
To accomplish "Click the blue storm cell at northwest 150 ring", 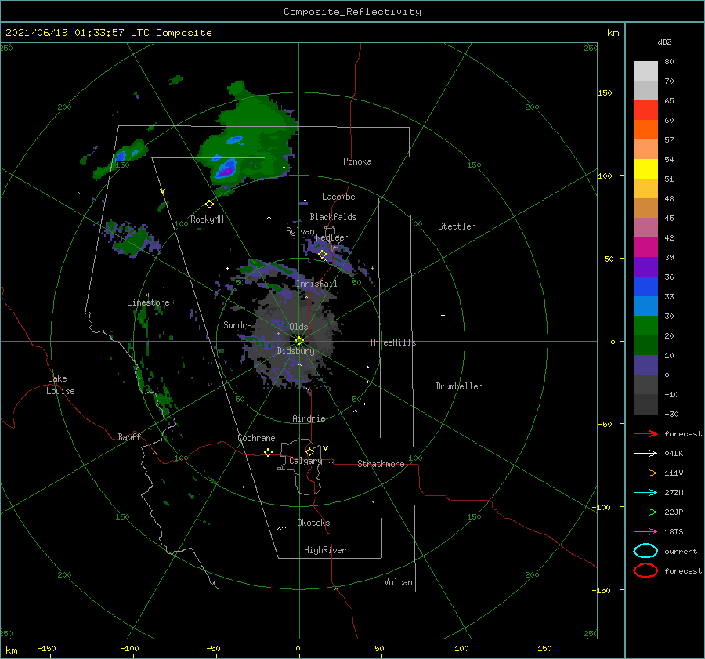I will click(x=121, y=156).
